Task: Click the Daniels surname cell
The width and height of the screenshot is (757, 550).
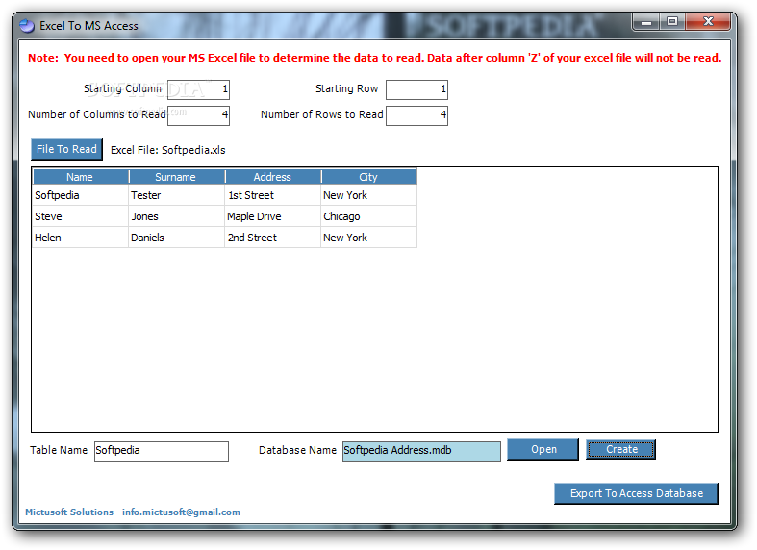Action: (176, 237)
